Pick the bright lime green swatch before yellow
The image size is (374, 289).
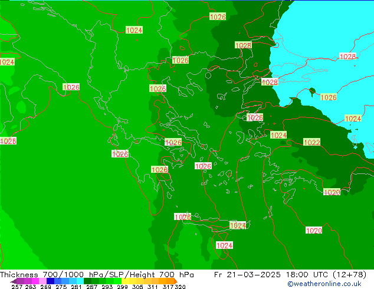pyautogui.click(x=117, y=281)
